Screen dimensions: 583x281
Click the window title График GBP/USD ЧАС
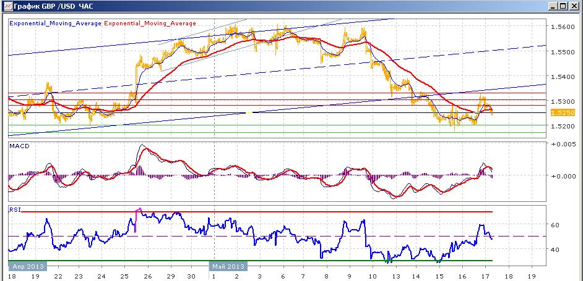coord(54,6)
